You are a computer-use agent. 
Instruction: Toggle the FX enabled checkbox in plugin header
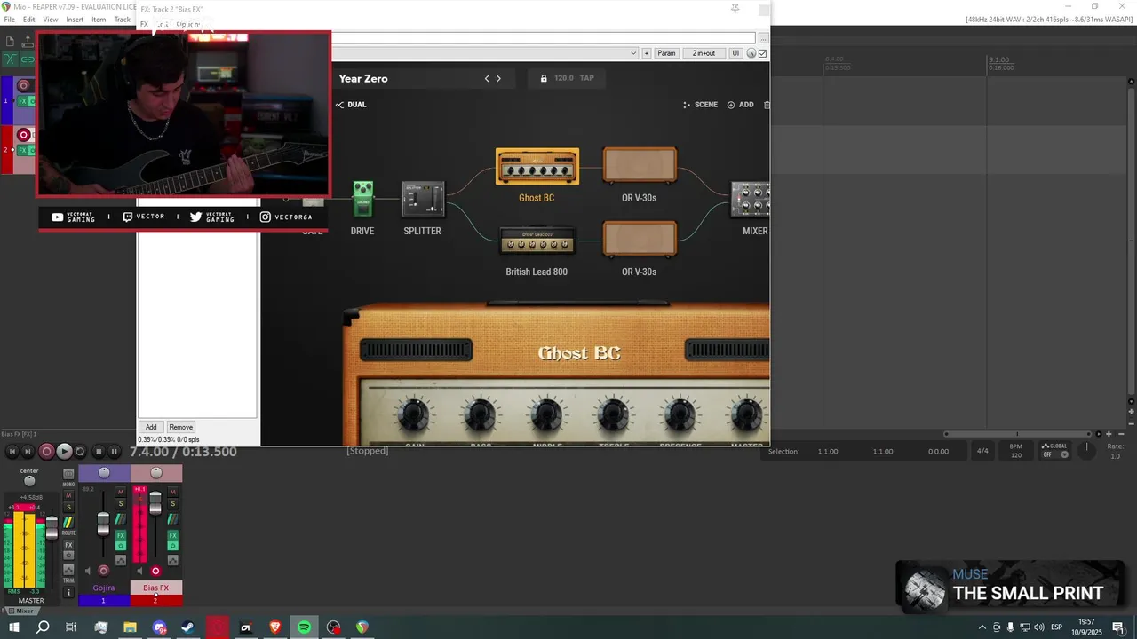pos(763,53)
